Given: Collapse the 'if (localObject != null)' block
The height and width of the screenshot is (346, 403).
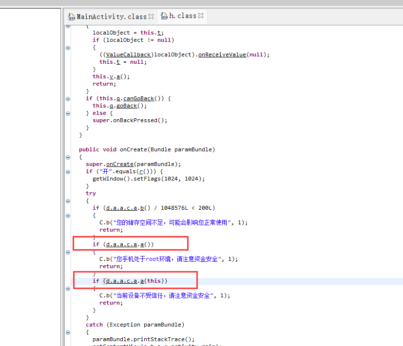Looking at the screenshot, I should click(x=68, y=48).
